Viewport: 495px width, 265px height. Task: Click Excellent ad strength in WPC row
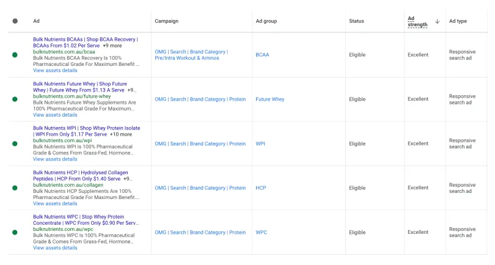click(418, 232)
